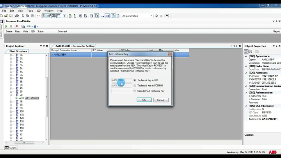Click the Report column header
Image resolution: width=281 pixels, height=158 pixels.
[276, 31]
